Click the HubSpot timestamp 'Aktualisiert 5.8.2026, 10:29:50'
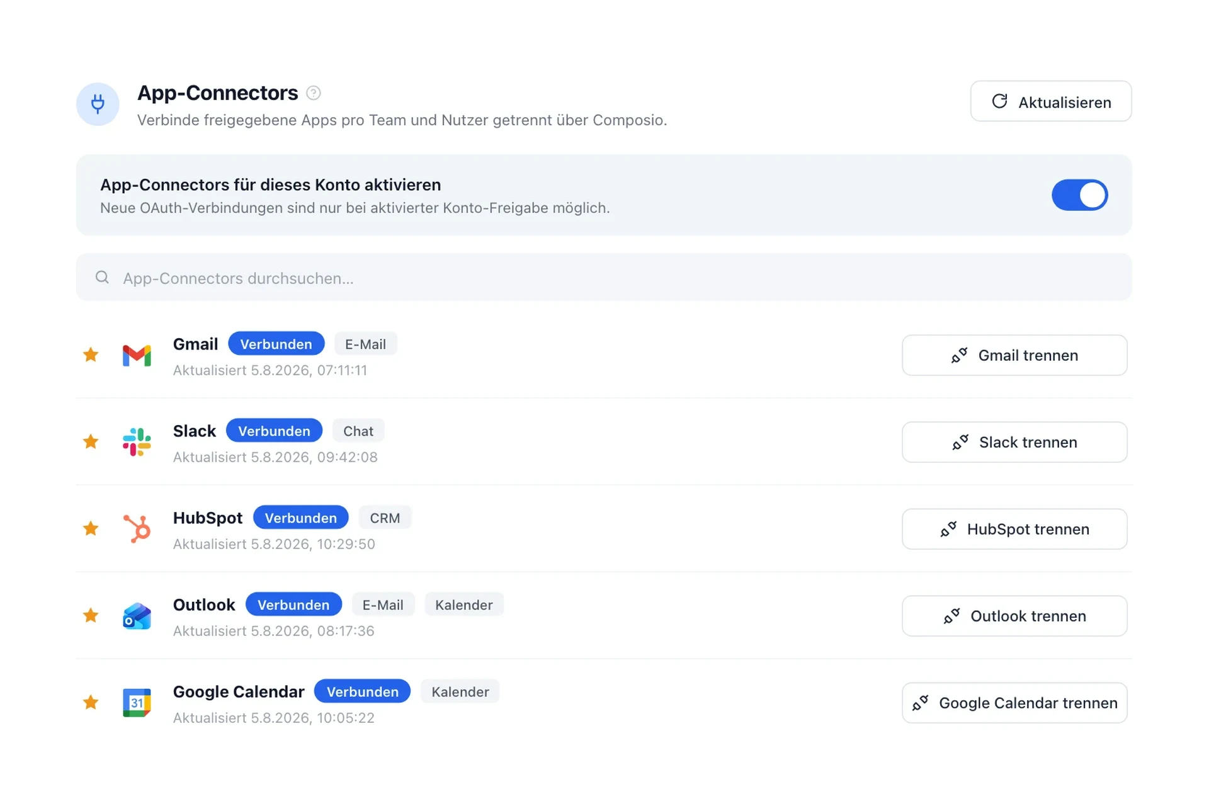Viewport: 1209px width, 806px height. pos(274,544)
